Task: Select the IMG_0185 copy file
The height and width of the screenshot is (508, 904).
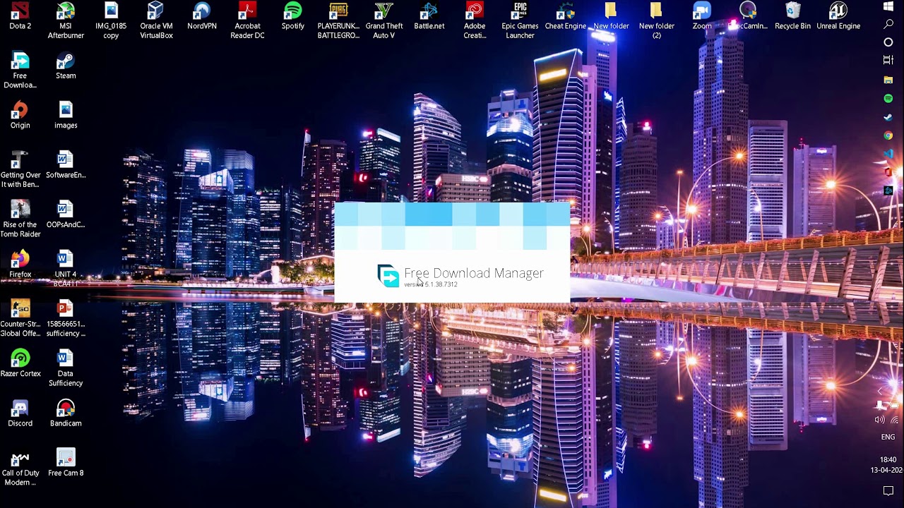Action: coord(111,21)
